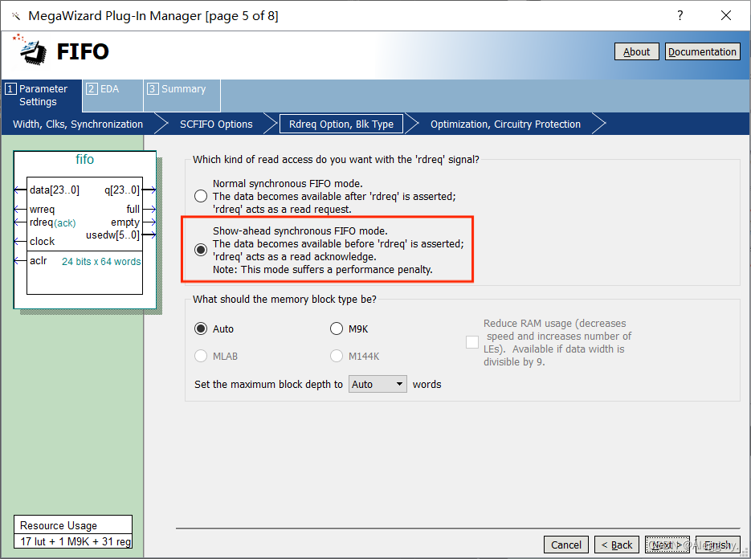Viewport: 751px width, 559px height.
Task: Click the Resource Usage heading
Action: click(59, 525)
